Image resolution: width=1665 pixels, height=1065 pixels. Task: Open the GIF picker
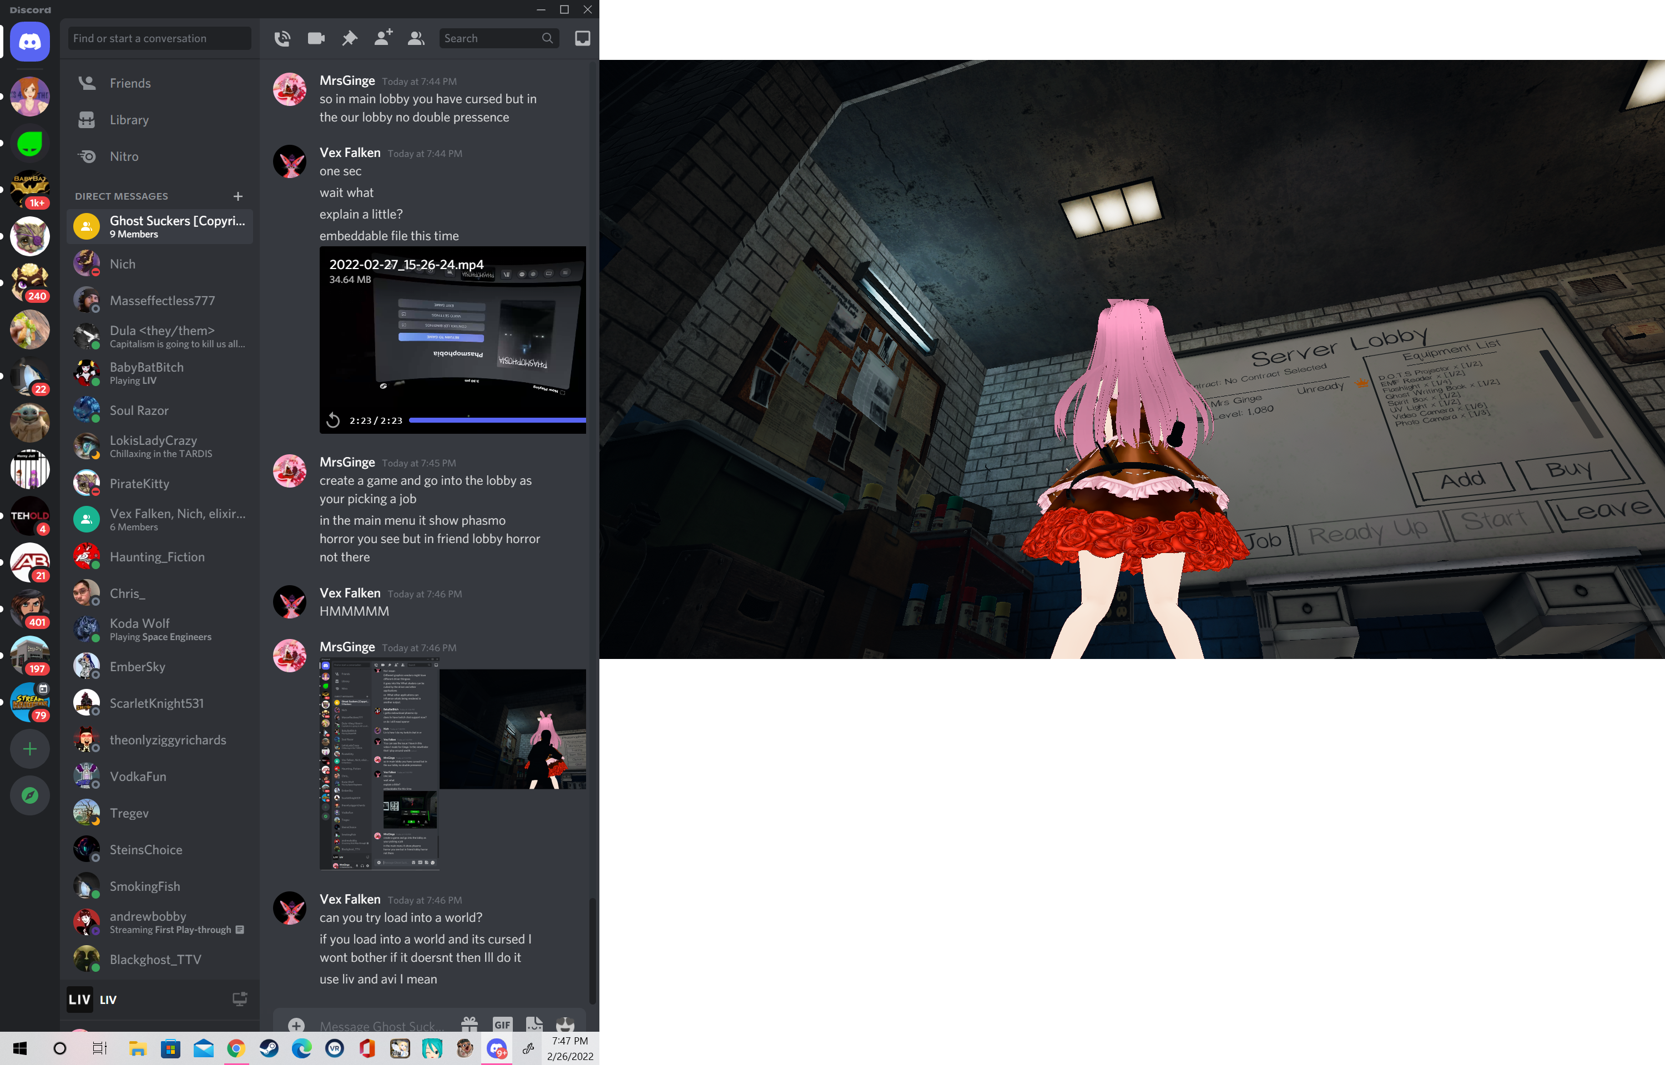pos(502,1024)
